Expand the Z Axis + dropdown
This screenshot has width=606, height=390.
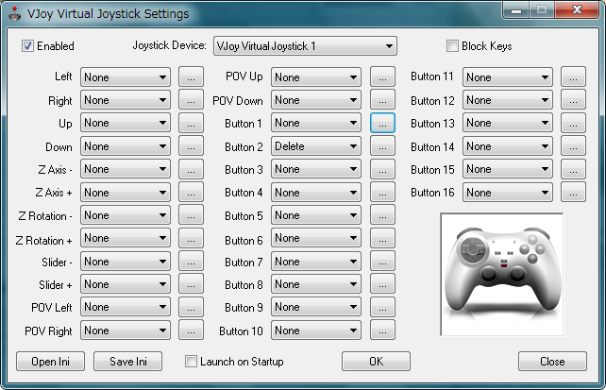tap(126, 192)
